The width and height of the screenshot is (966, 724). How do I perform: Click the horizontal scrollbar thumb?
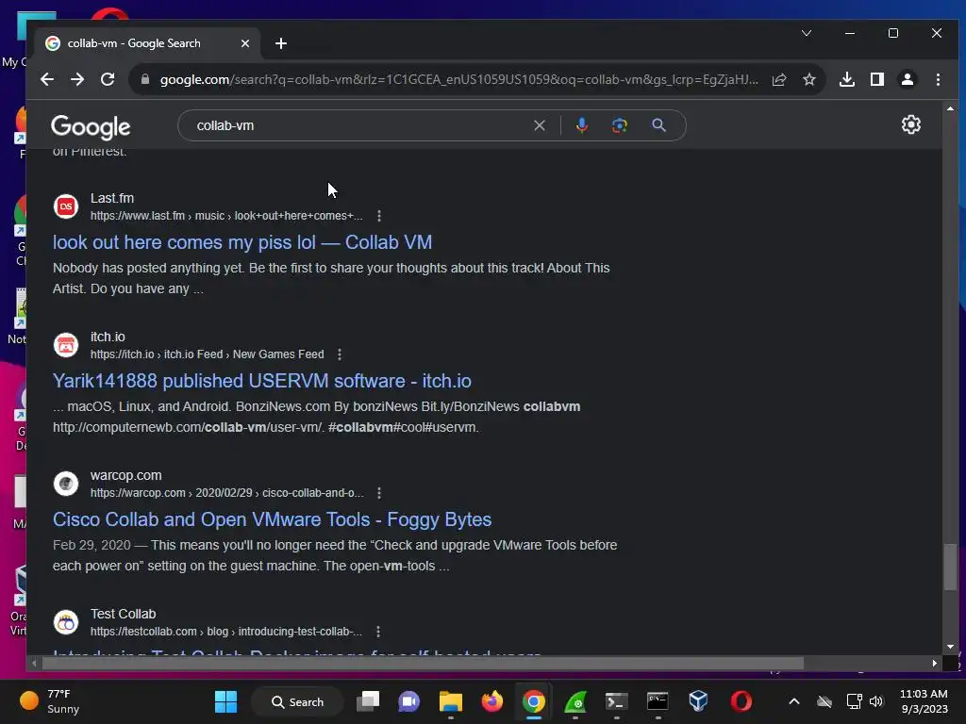click(x=423, y=663)
